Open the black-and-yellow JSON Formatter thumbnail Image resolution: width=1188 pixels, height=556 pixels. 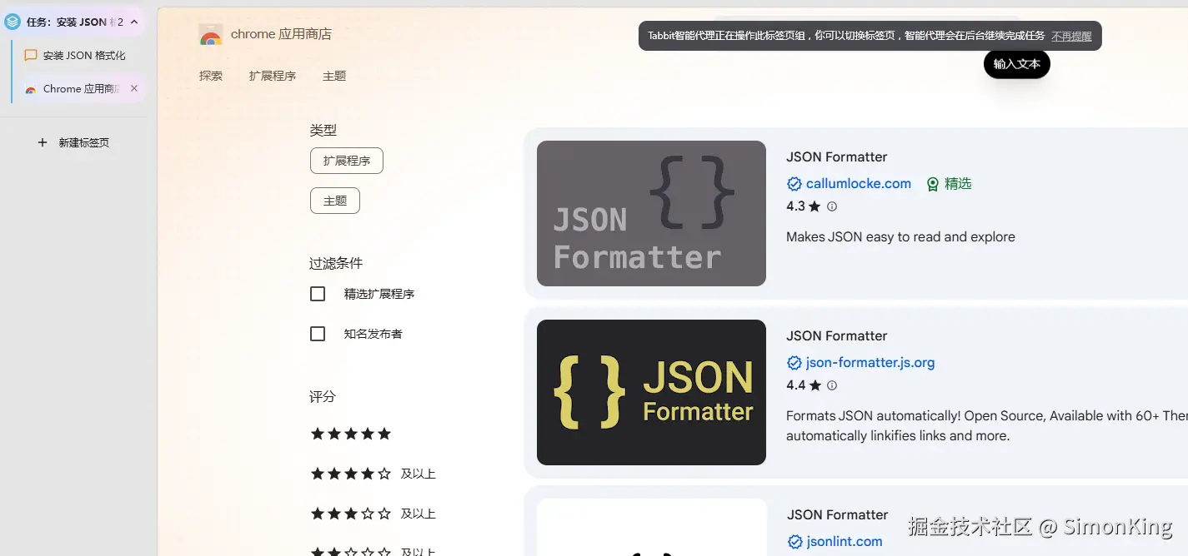[651, 392]
